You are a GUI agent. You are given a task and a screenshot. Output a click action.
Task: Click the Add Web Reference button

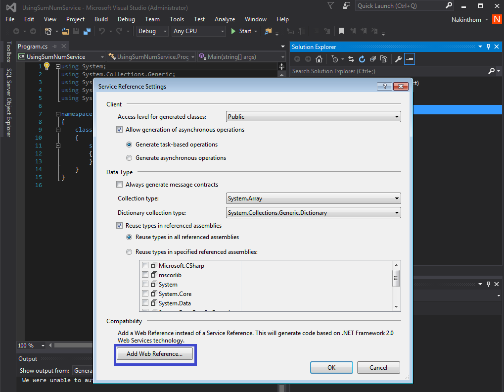tap(155, 354)
